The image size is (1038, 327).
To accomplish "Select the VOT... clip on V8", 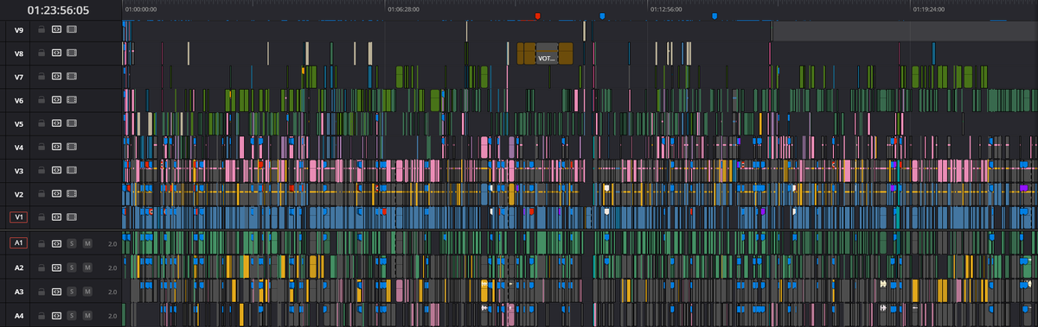I will tap(547, 53).
